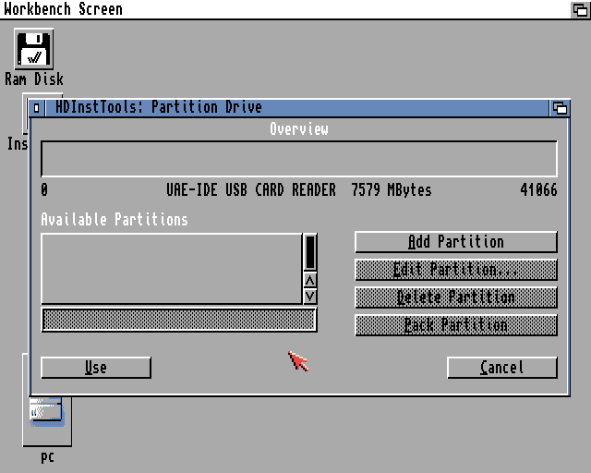Confirm with the Use button
This screenshot has height=473, width=591.
pos(96,368)
